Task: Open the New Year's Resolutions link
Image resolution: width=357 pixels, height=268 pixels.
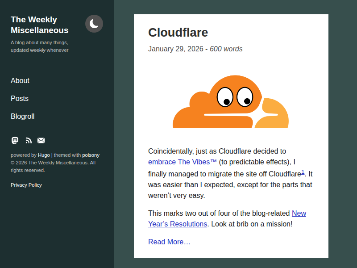Action: pos(227,218)
